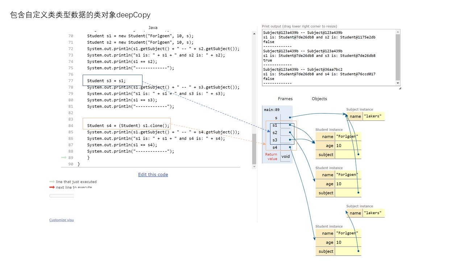
Task: Click variable s in the main frame
Action: coord(276,118)
